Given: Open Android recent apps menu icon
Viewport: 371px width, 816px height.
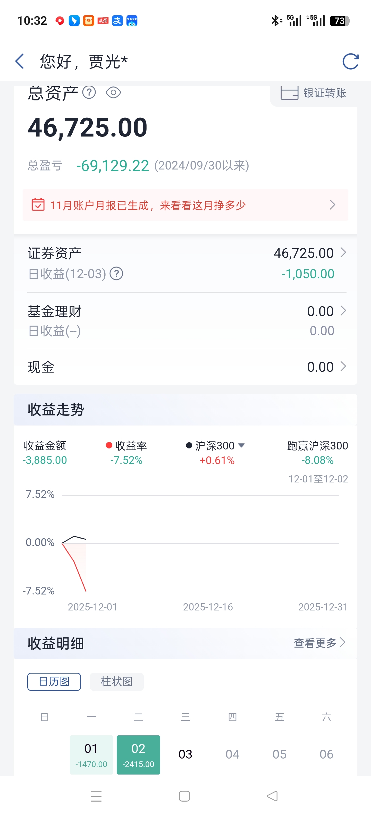Looking at the screenshot, I should click(96, 796).
